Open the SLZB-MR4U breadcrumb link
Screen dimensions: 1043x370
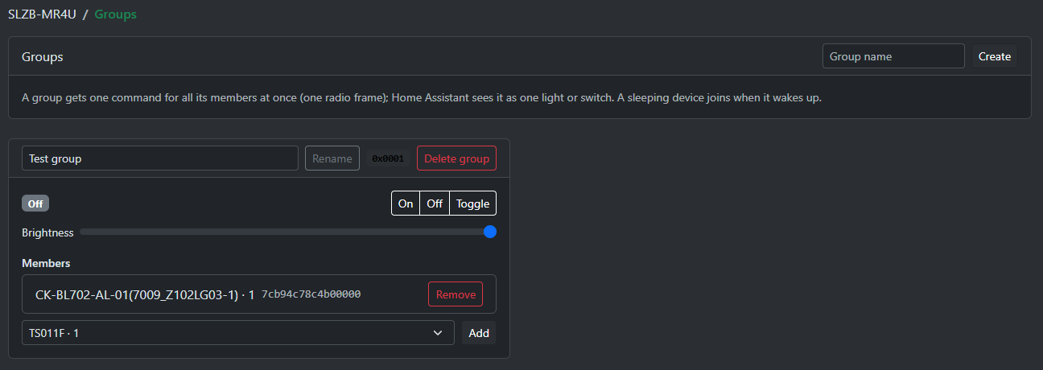click(42, 14)
